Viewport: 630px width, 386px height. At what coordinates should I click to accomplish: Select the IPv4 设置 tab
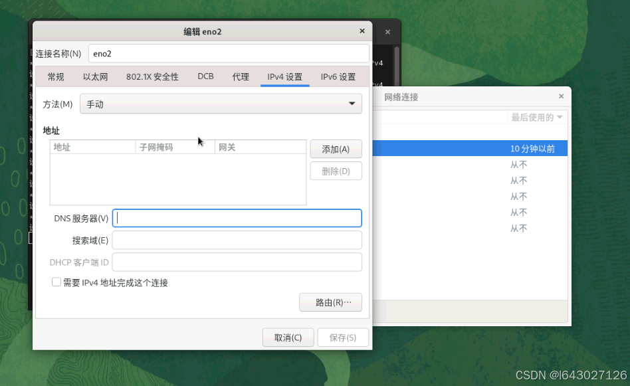[x=285, y=76]
